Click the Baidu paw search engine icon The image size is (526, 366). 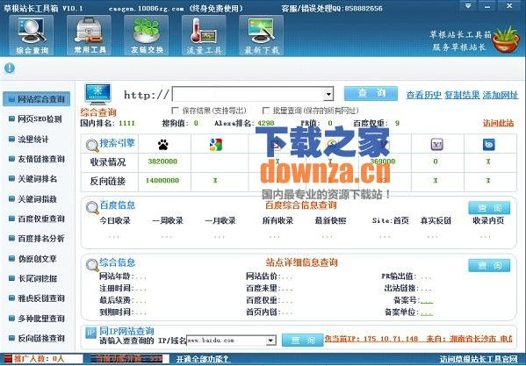pyautogui.click(x=163, y=145)
